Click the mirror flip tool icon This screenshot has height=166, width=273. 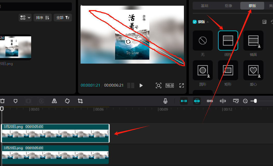(x=54, y=101)
